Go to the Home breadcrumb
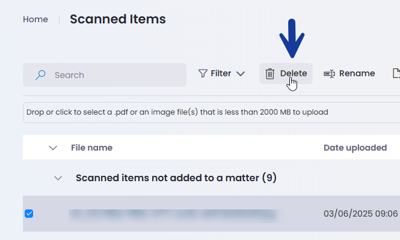This screenshot has width=400, height=240. tap(35, 19)
